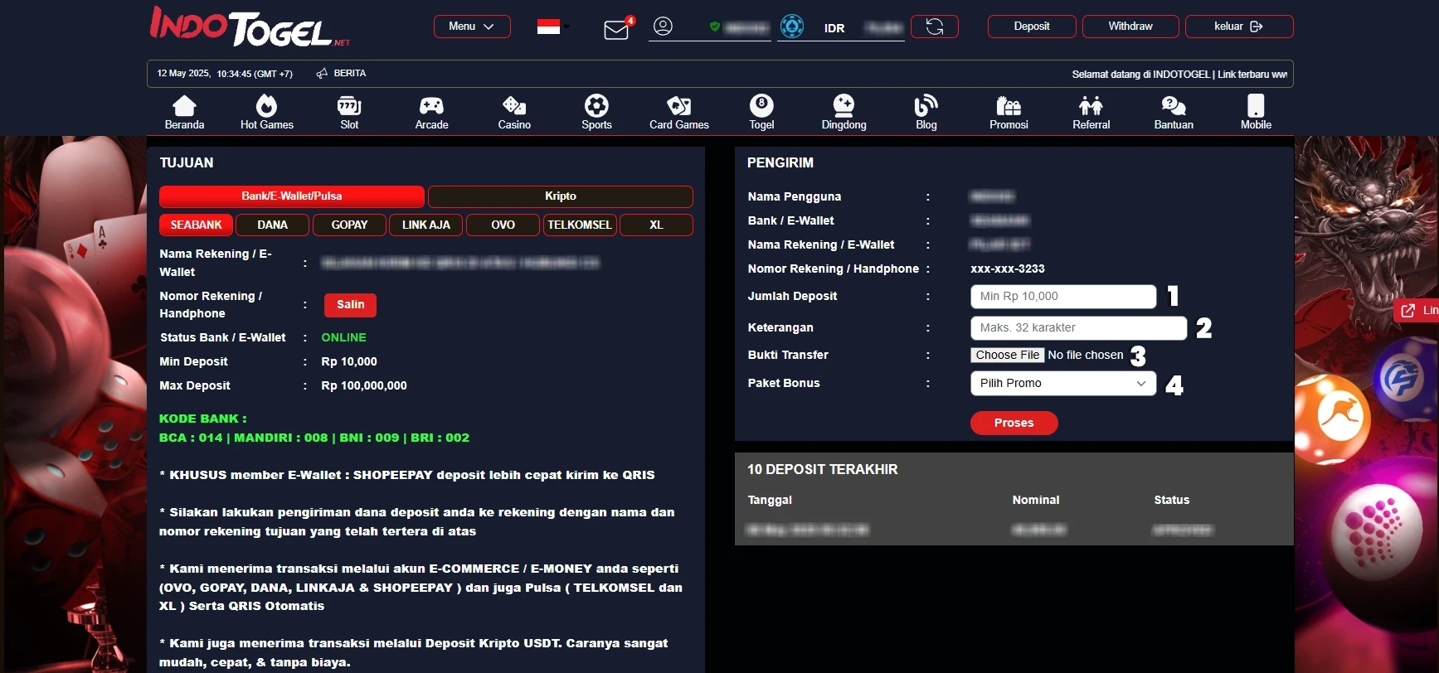This screenshot has height=673, width=1439.
Task: Open the Promosi gift icon
Action: (1009, 105)
